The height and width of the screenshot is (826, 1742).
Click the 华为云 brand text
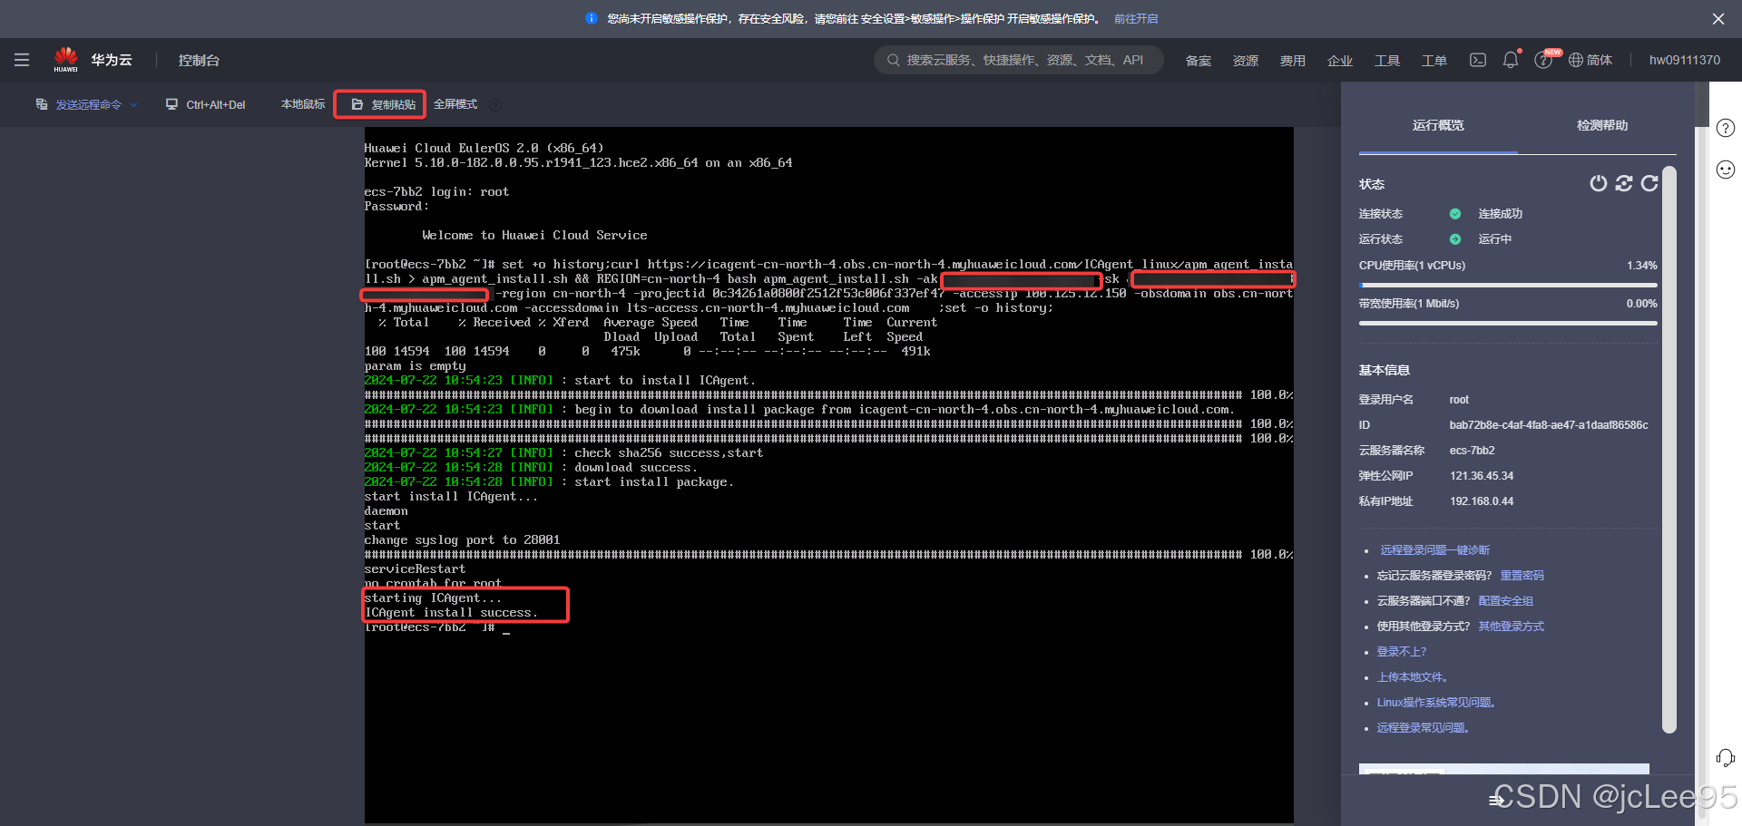click(112, 60)
